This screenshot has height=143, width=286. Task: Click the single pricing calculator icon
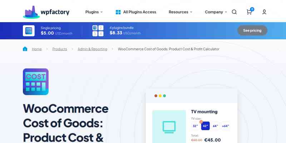click(x=29, y=31)
